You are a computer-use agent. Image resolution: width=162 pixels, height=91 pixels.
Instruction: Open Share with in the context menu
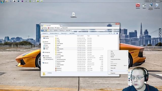tap(118, 68)
